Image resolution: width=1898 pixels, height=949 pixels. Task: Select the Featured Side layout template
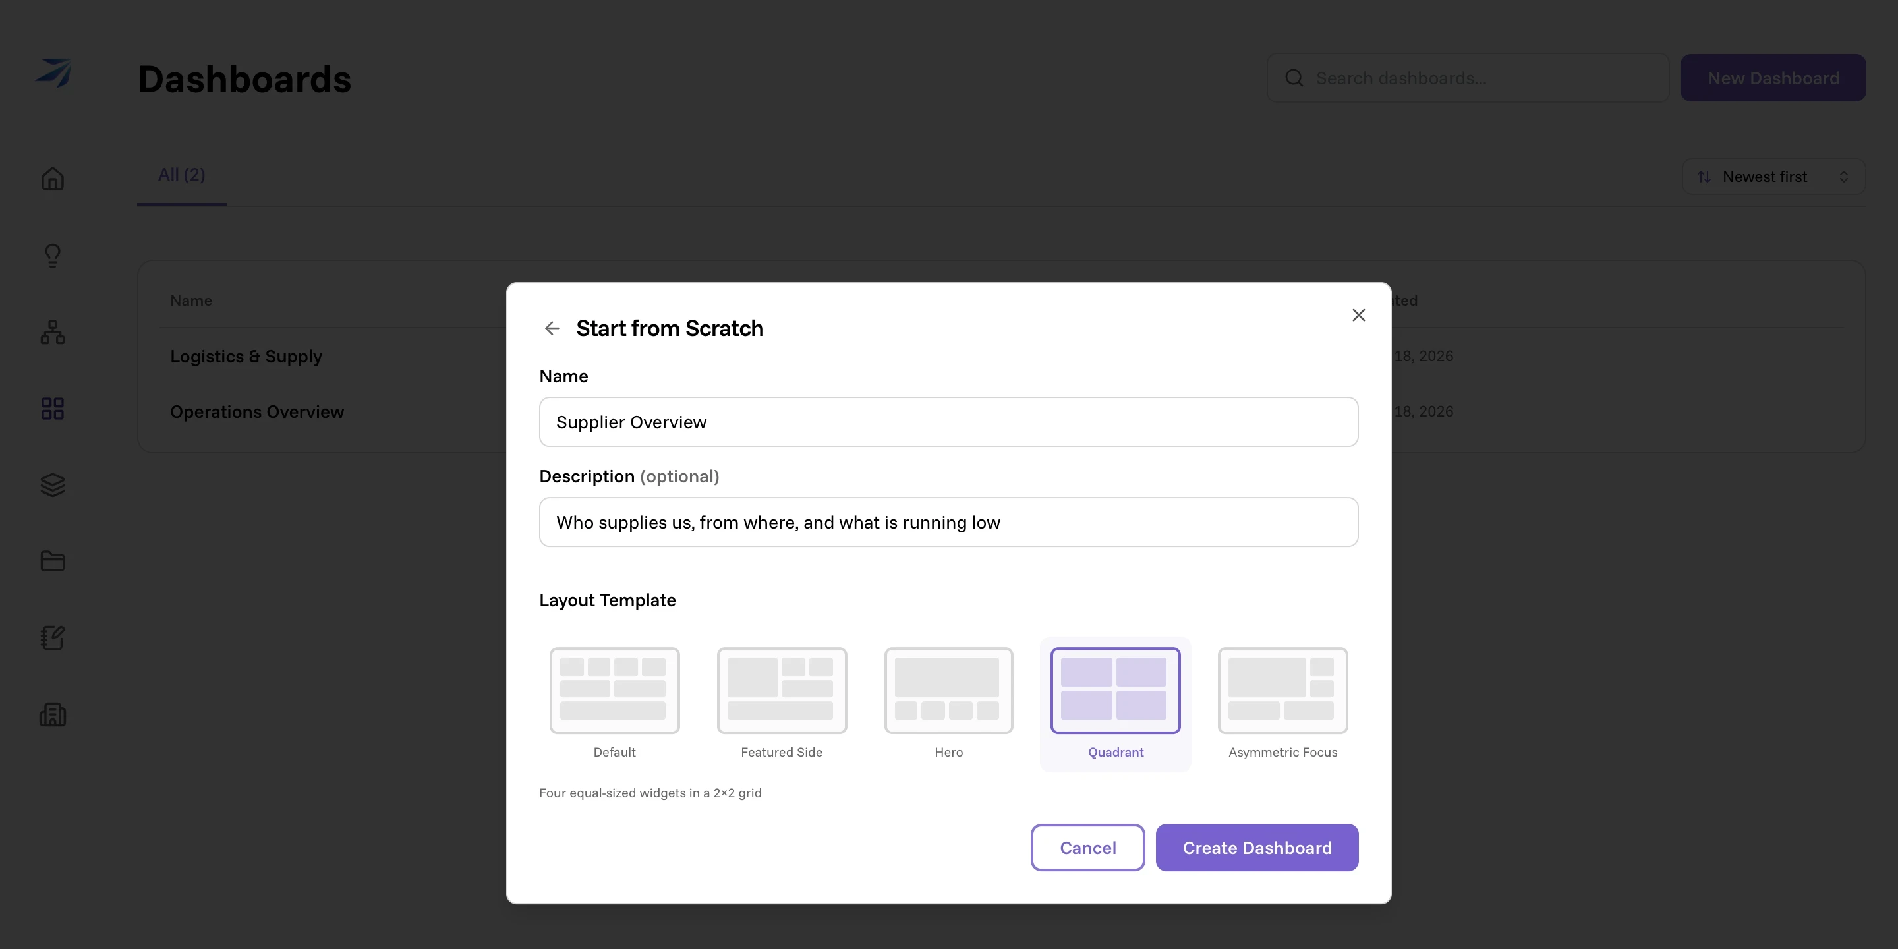point(782,704)
